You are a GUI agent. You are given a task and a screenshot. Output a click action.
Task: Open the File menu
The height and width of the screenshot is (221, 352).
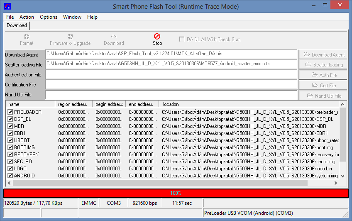coord(10,17)
